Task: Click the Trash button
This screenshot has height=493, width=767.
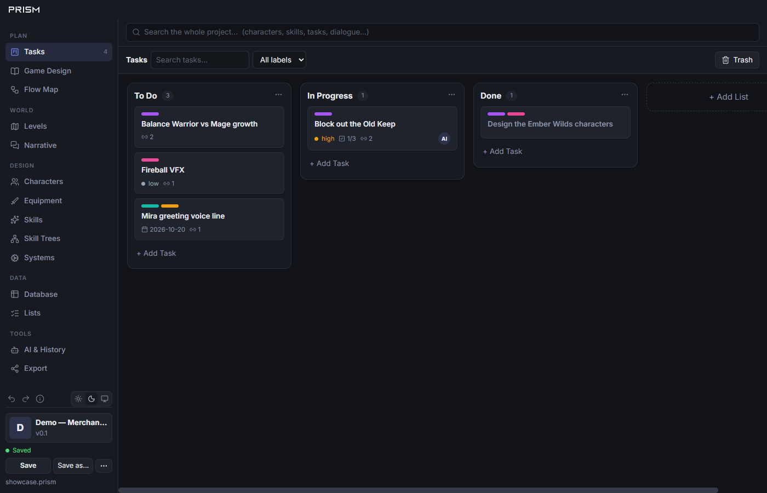Action: 737,60
